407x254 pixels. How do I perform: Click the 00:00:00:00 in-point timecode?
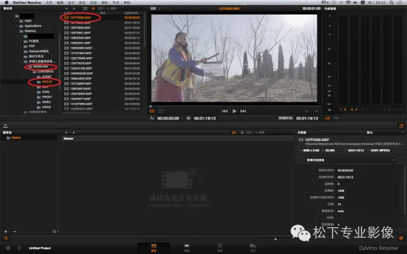168,119
